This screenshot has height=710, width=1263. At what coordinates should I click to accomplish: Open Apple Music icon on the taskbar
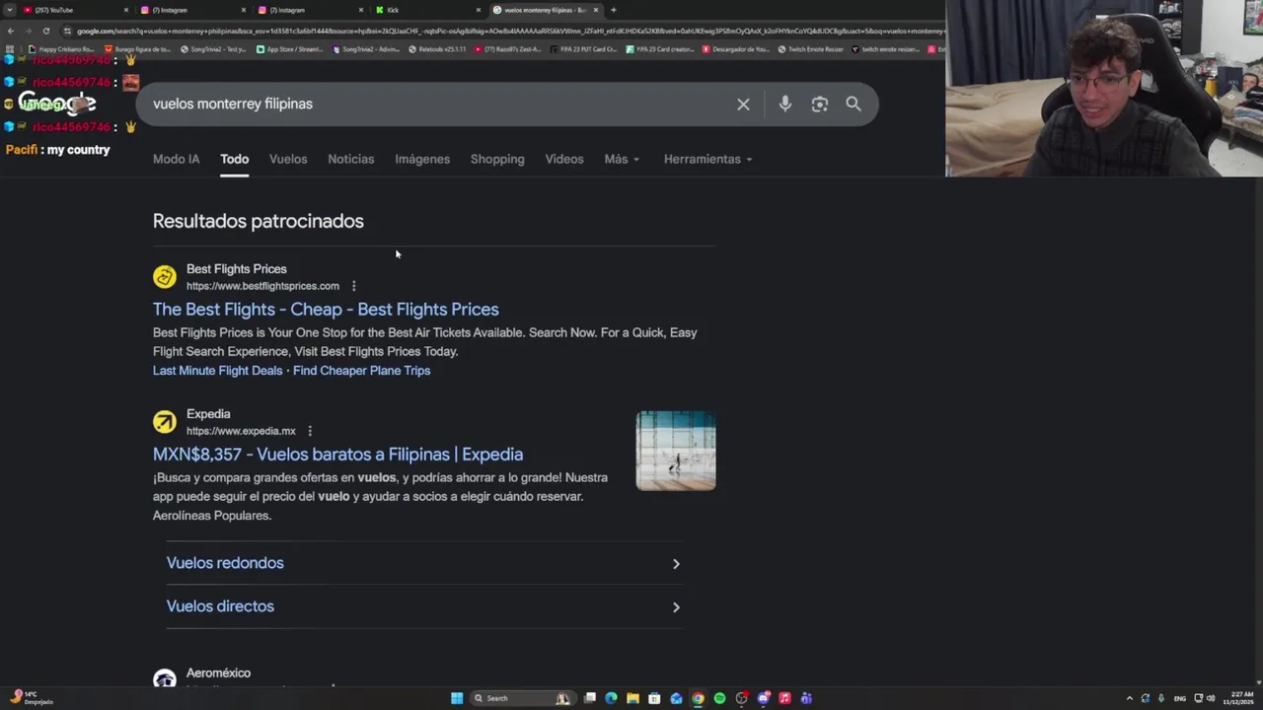[x=784, y=698]
